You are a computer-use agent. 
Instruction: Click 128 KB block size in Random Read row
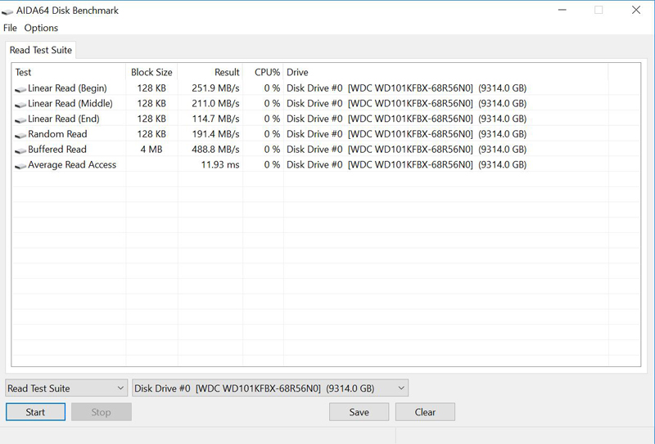click(x=151, y=134)
